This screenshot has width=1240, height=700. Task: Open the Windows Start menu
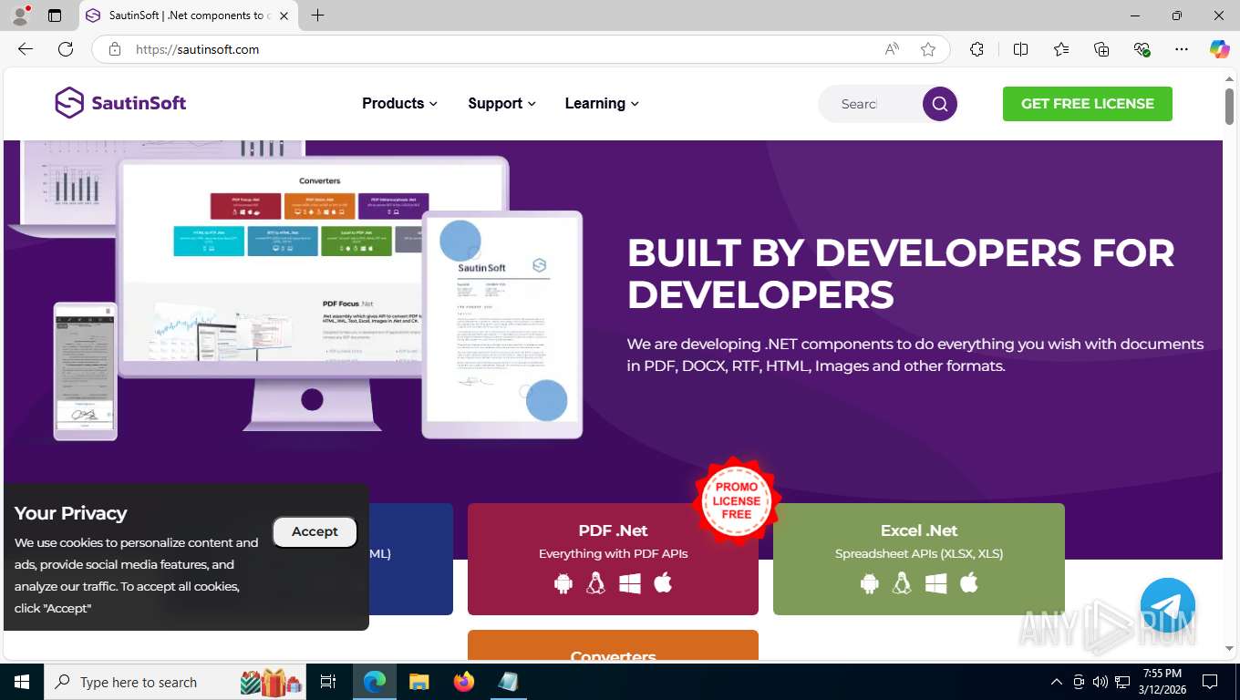point(22,682)
